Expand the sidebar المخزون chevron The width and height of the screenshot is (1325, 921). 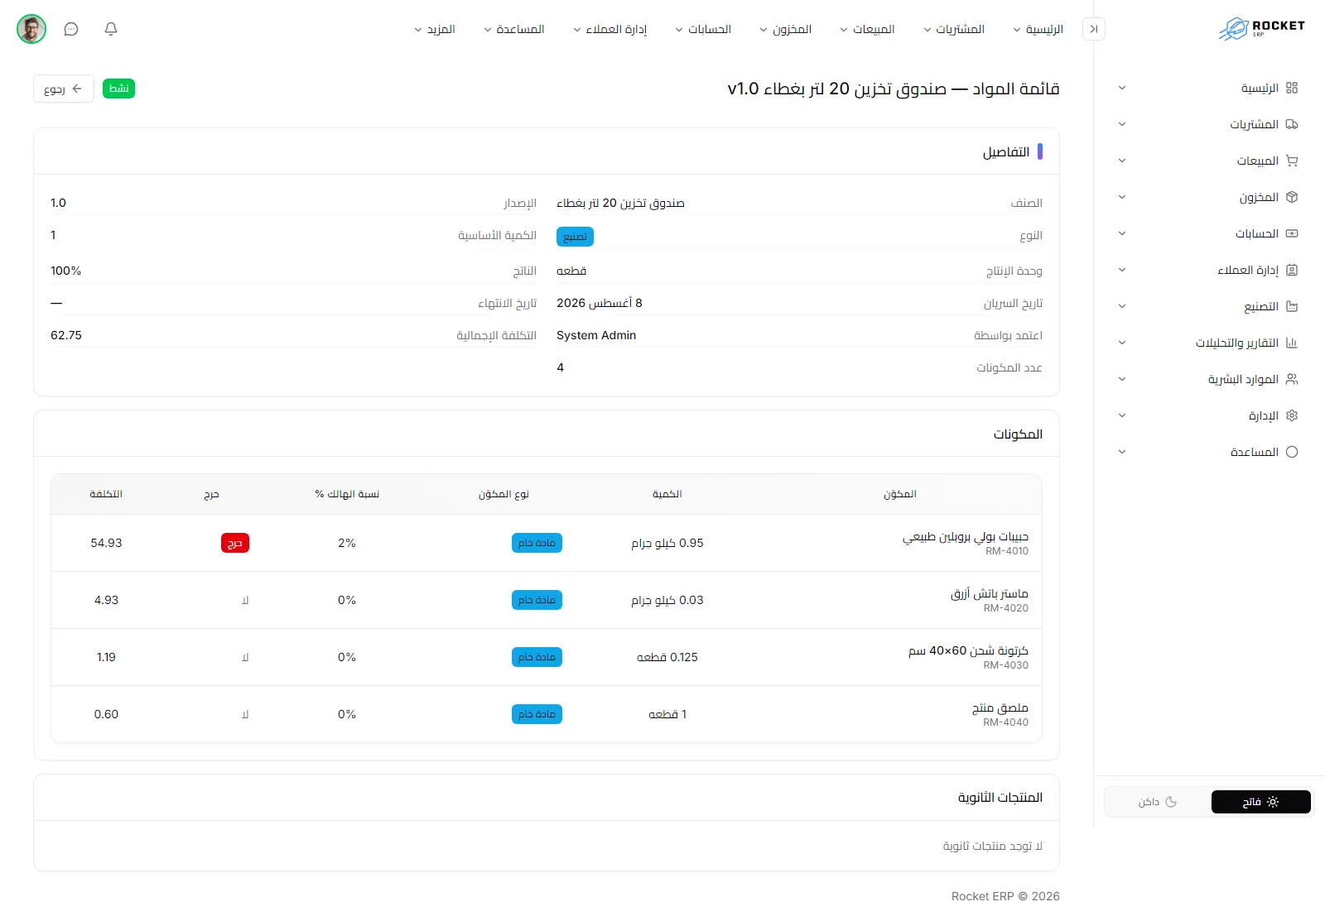[1122, 197]
